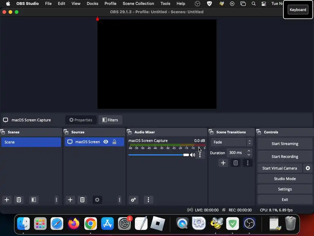This screenshot has height=236, width=314.
Task: Decrease transition duration with down arrow
Action: tap(249, 155)
